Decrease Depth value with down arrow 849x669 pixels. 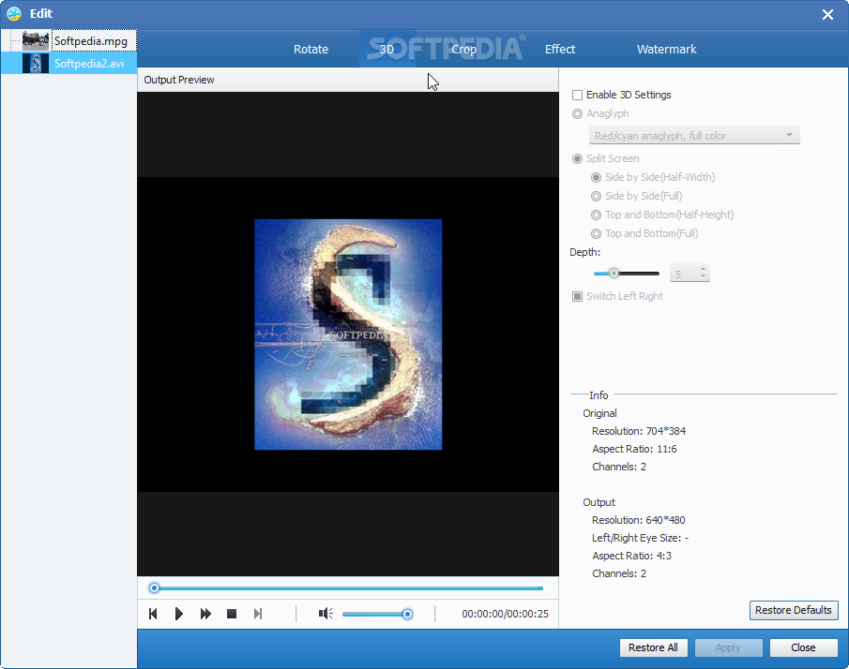(703, 277)
